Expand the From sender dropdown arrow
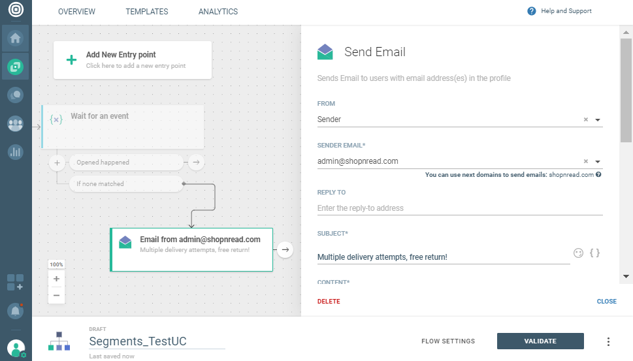Screen dimensions: 633x361 pos(598,120)
